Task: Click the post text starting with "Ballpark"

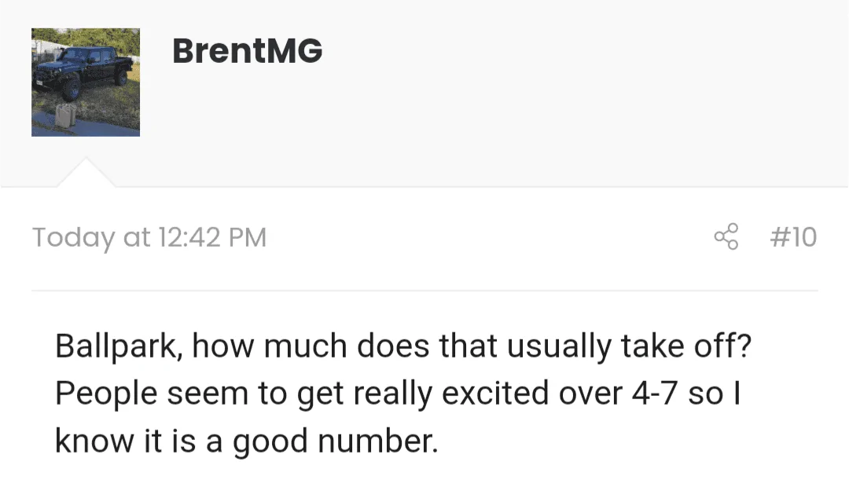Action: [403, 393]
